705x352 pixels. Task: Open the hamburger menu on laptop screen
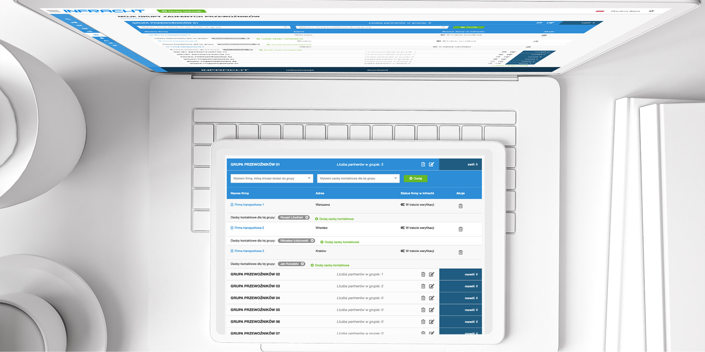54,11
